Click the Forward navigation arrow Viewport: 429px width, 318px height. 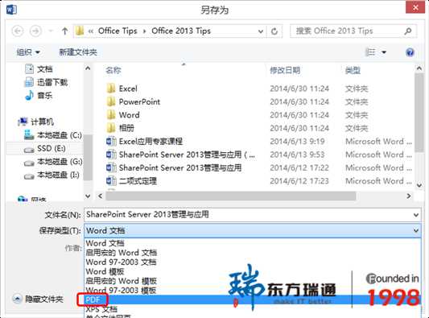pyautogui.click(x=35, y=31)
